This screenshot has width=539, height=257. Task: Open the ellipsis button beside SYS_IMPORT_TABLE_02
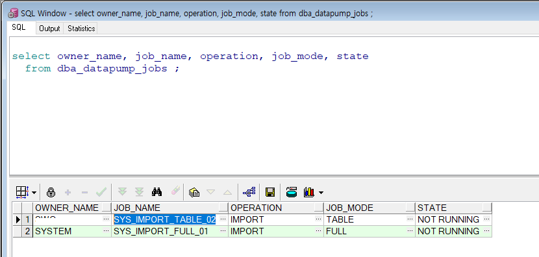pos(223,219)
